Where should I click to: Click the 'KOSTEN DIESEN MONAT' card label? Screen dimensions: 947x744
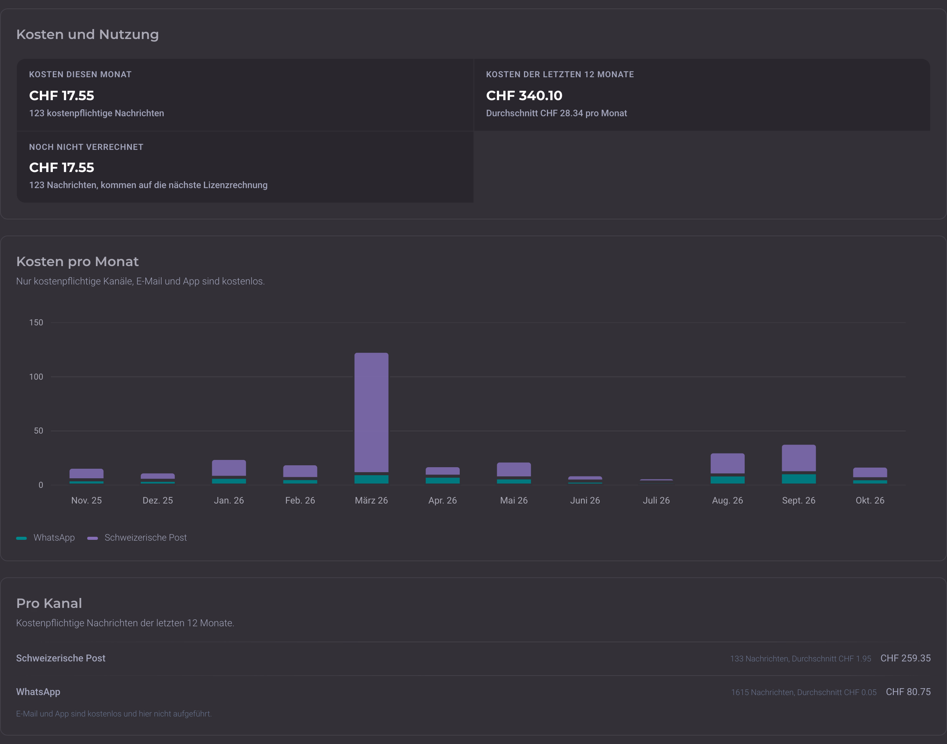[80, 75]
